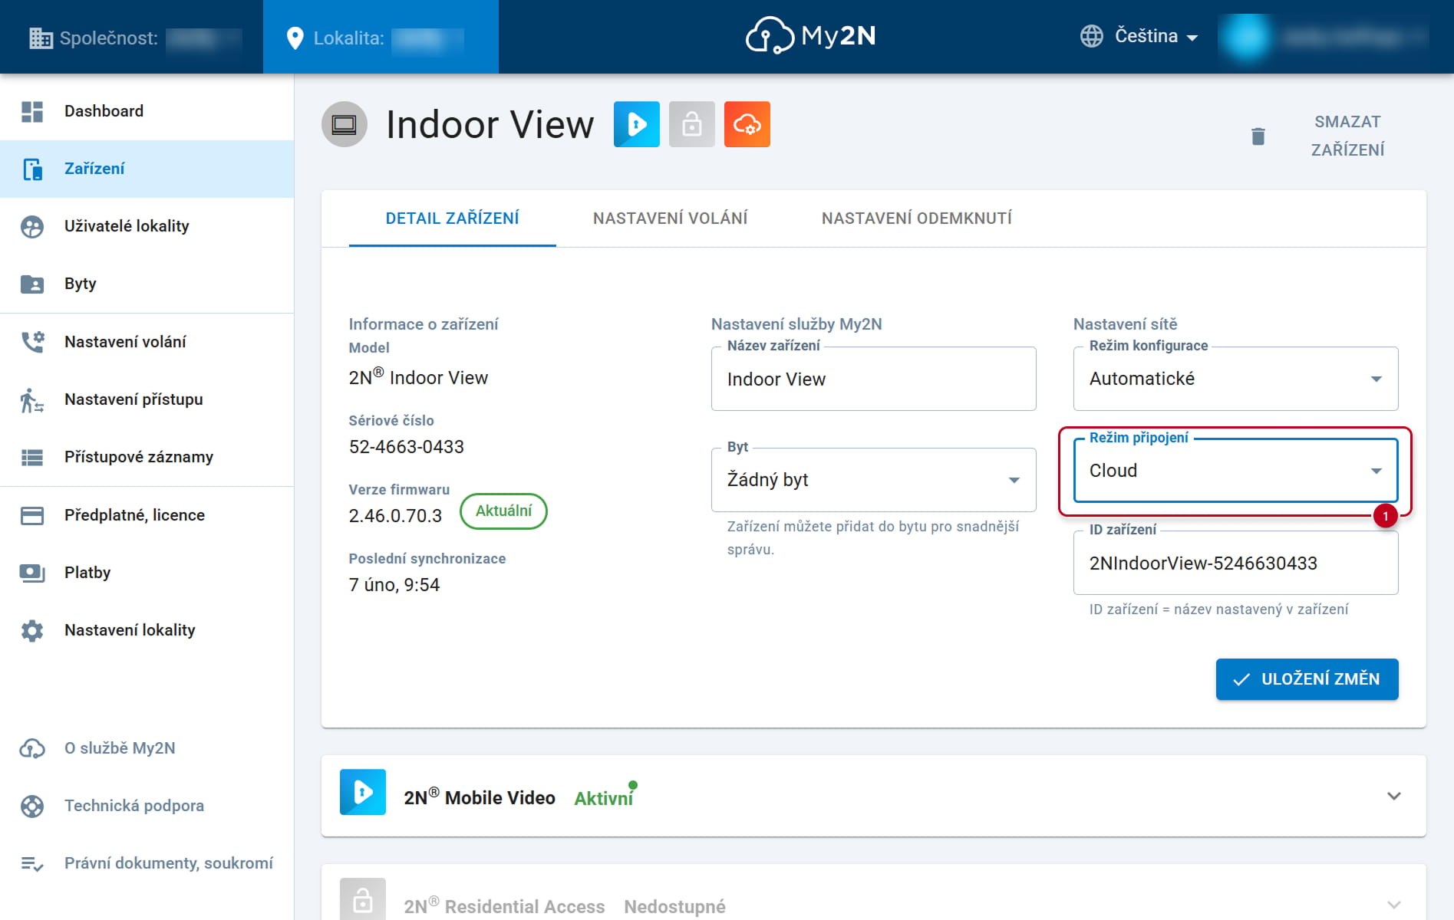This screenshot has height=920, width=1454.
Task: Expand the 2N Residential Access panel chevron
Action: [1394, 905]
